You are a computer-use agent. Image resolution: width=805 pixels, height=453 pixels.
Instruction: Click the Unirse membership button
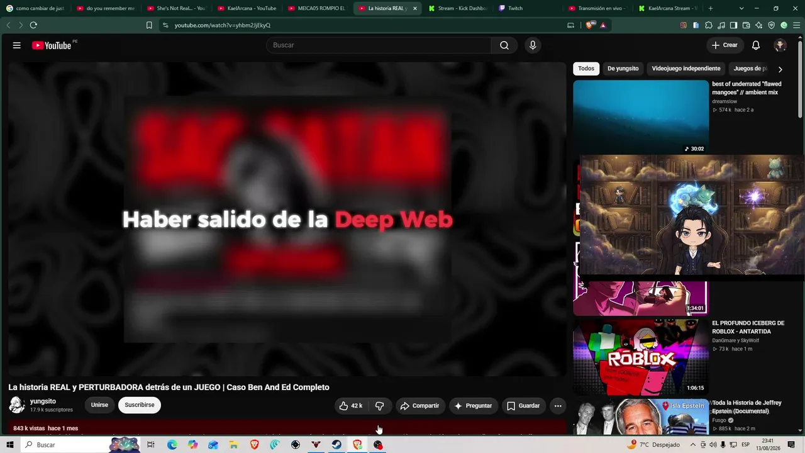coord(99,405)
